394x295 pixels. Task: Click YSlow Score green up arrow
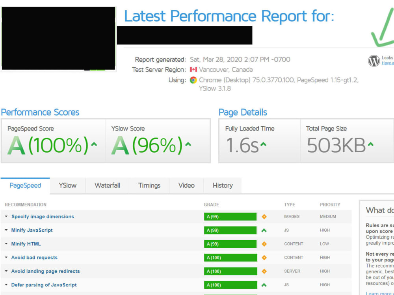[x=188, y=144]
